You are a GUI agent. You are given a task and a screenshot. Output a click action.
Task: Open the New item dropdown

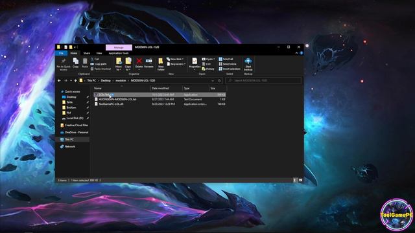(175, 59)
